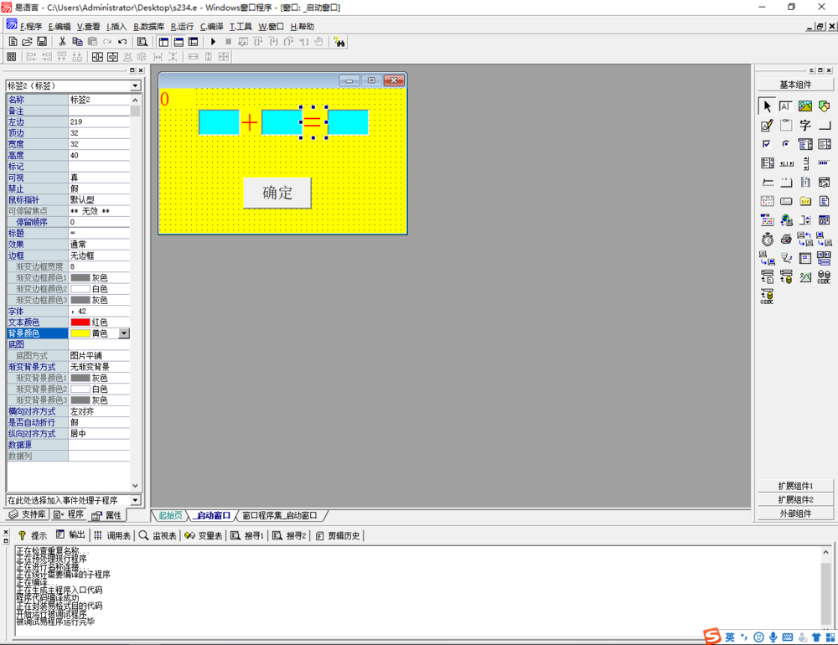838x645 pixels.
Task: Click the 横向对齐方式 value 左对齐
Action: click(99, 411)
